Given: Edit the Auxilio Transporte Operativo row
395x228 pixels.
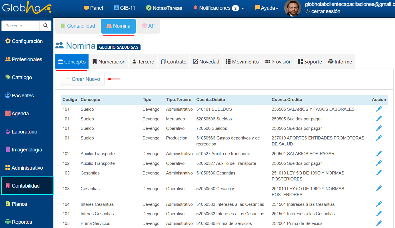Looking at the screenshot, I should pyautogui.click(x=379, y=163).
